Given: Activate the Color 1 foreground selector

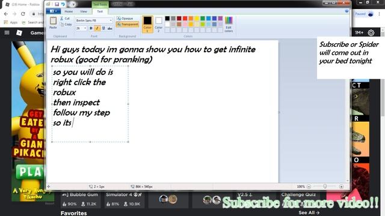Looking at the screenshot, I should [x=147, y=24].
